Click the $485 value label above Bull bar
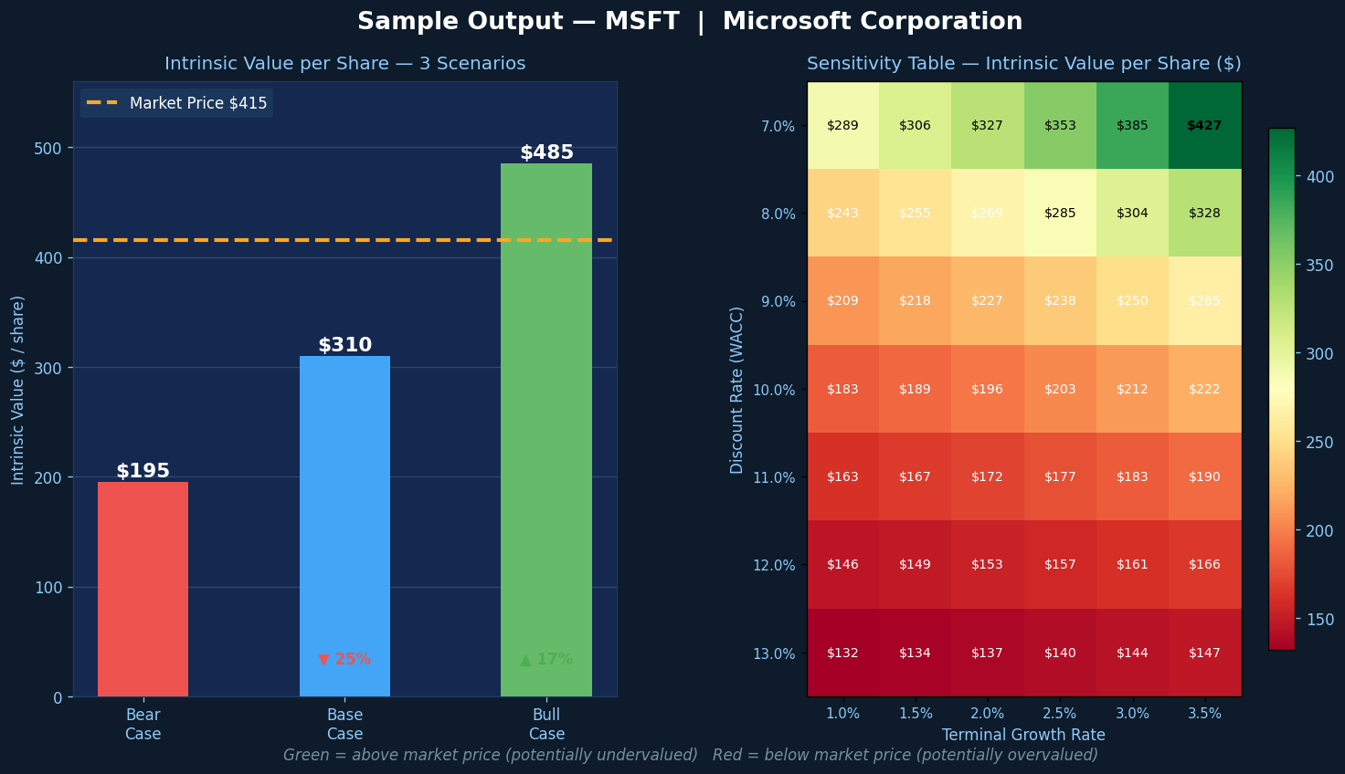 tap(546, 152)
